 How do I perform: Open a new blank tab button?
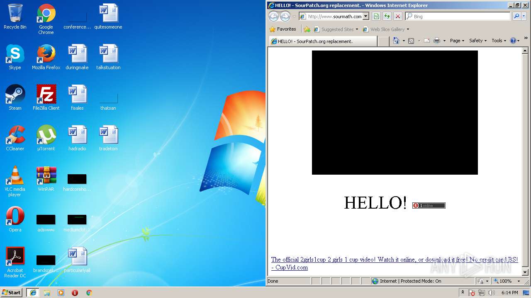[x=384, y=41]
